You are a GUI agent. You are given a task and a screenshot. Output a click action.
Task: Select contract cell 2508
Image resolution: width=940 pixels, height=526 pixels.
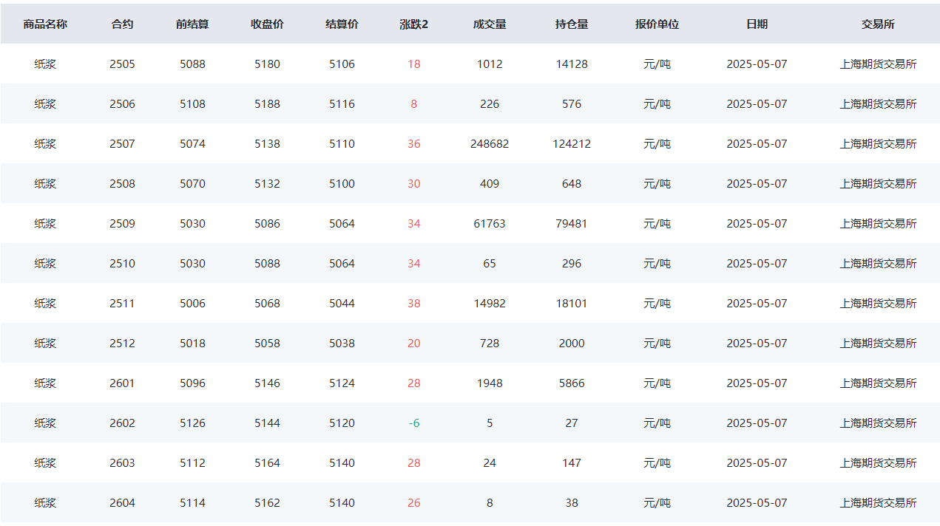click(x=122, y=184)
